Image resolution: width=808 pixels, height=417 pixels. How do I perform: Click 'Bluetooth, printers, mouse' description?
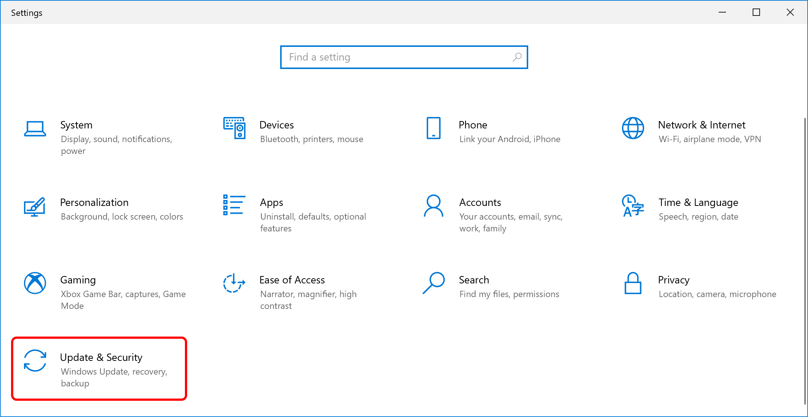coord(312,139)
